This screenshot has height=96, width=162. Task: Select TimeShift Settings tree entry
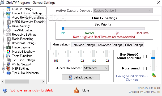point(23,30)
